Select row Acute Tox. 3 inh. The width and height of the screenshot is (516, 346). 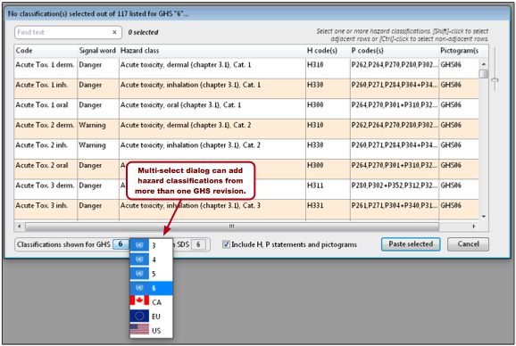246,209
